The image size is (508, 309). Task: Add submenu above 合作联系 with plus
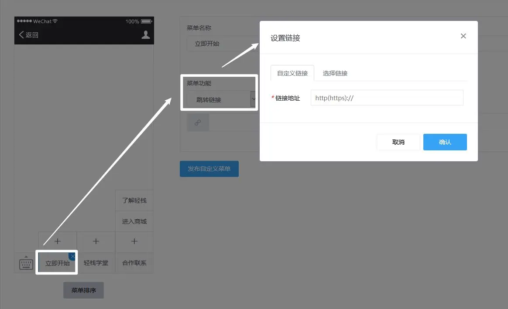[134, 241]
